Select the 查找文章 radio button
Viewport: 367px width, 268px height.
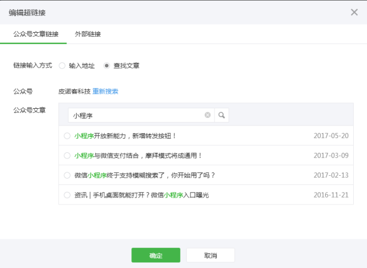[x=107, y=66]
